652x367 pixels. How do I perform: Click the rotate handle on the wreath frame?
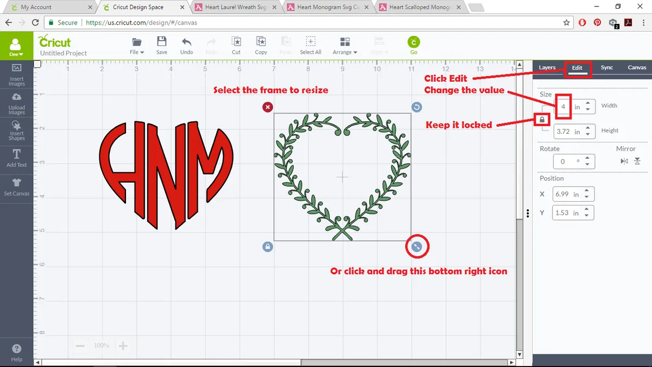(416, 107)
